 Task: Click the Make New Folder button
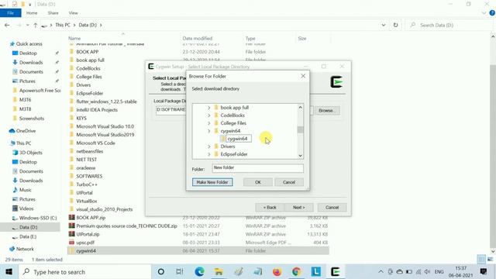pyautogui.click(x=212, y=182)
